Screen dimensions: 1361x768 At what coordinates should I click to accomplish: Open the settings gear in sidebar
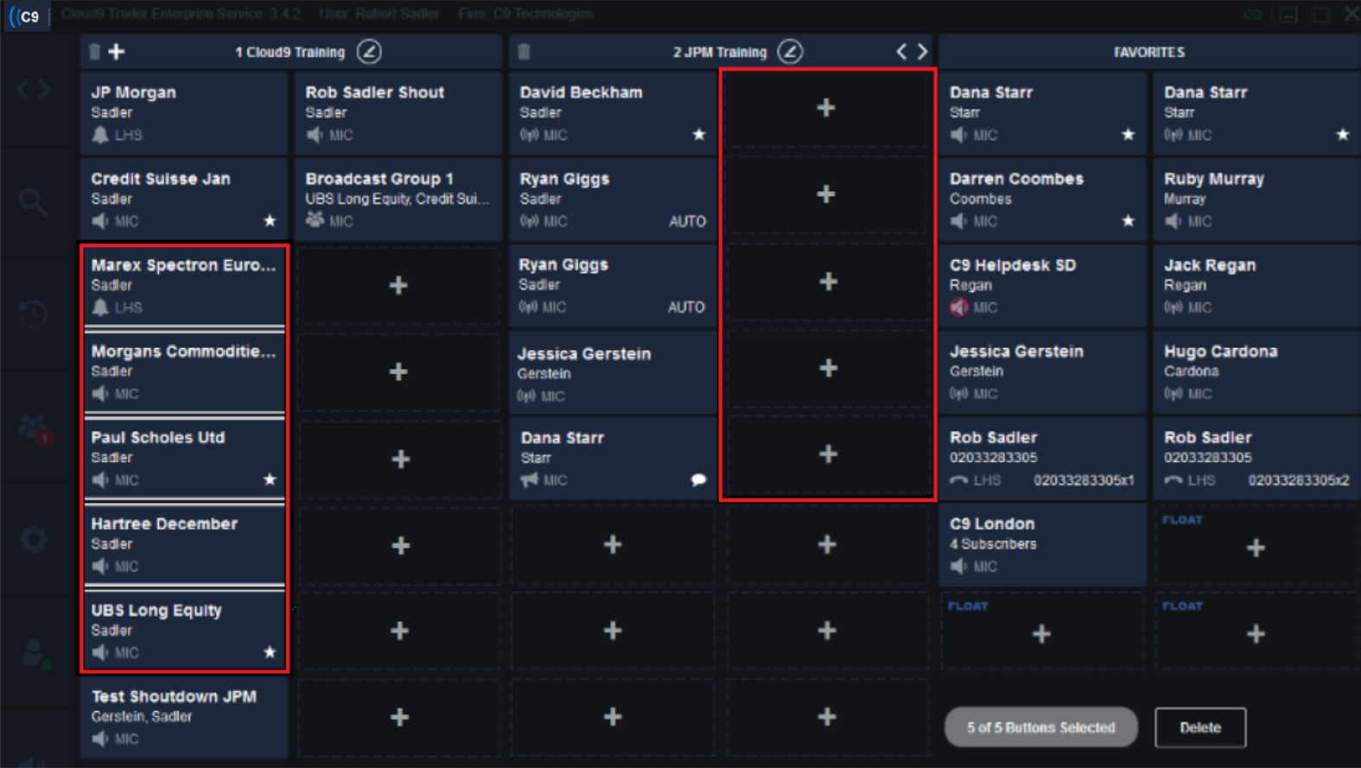[x=34, y=539]
